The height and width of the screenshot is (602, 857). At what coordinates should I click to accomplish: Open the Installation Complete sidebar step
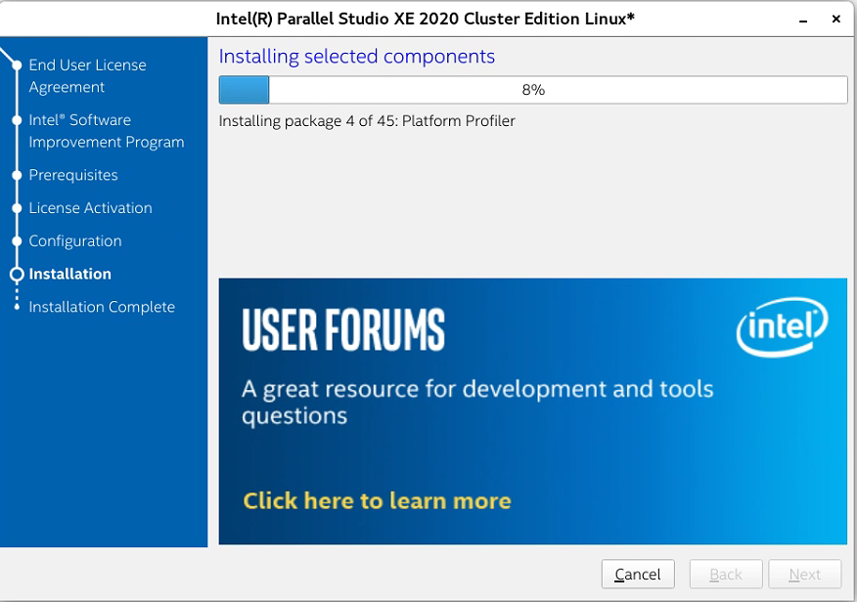[x=102, y=306]
